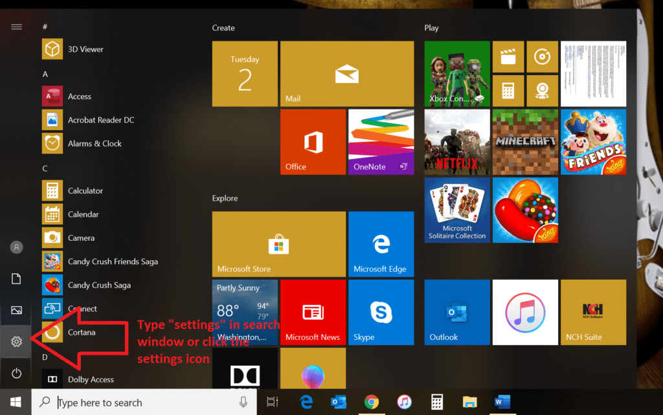Open the Microsoft Store tile

click(279, 243)
